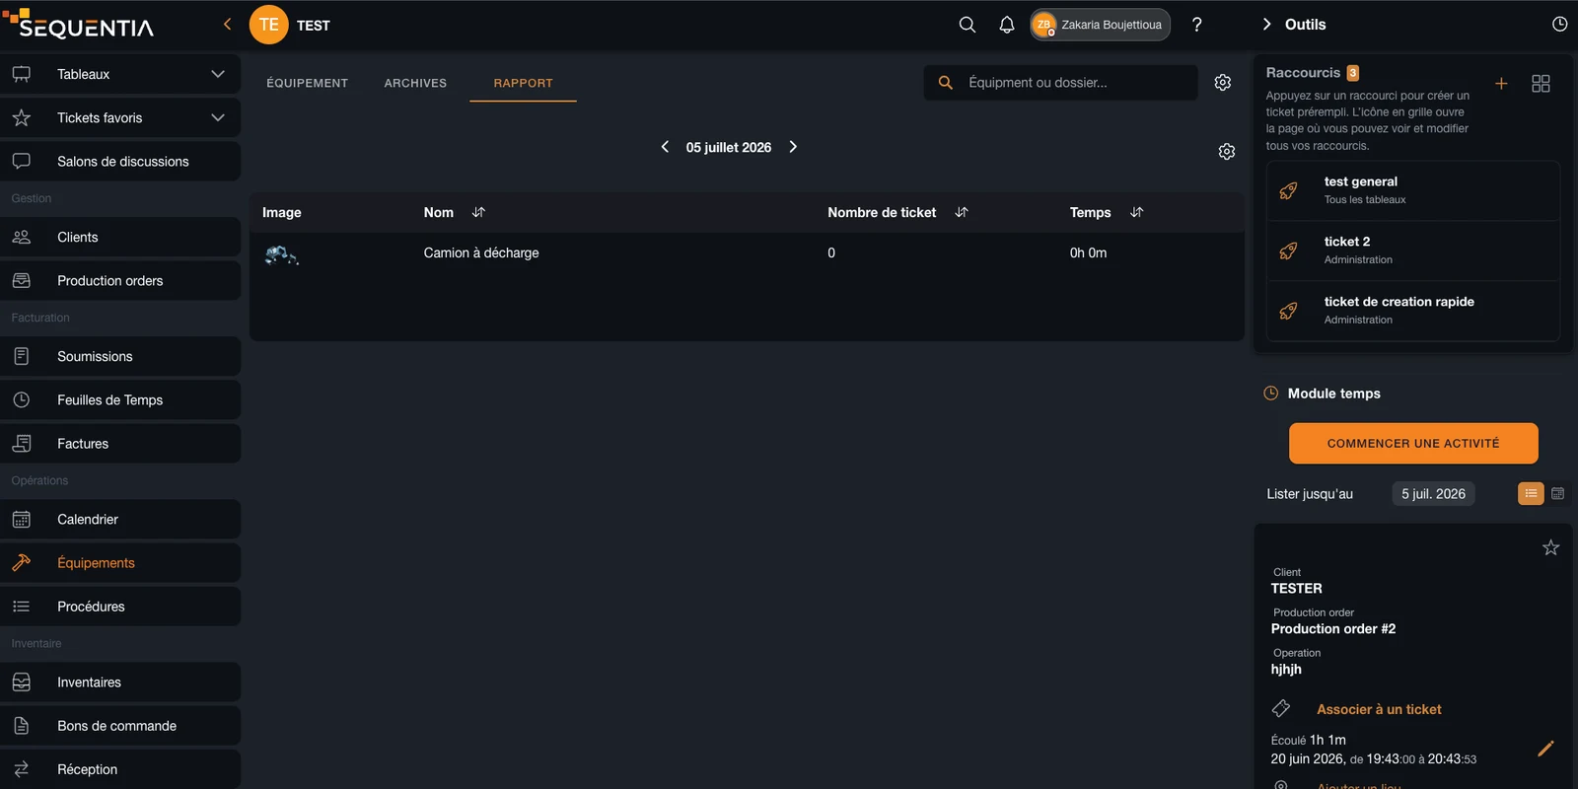Click the 0h 0m time cell
The height and width of the screenshot is (789, 1578).
1088,252
